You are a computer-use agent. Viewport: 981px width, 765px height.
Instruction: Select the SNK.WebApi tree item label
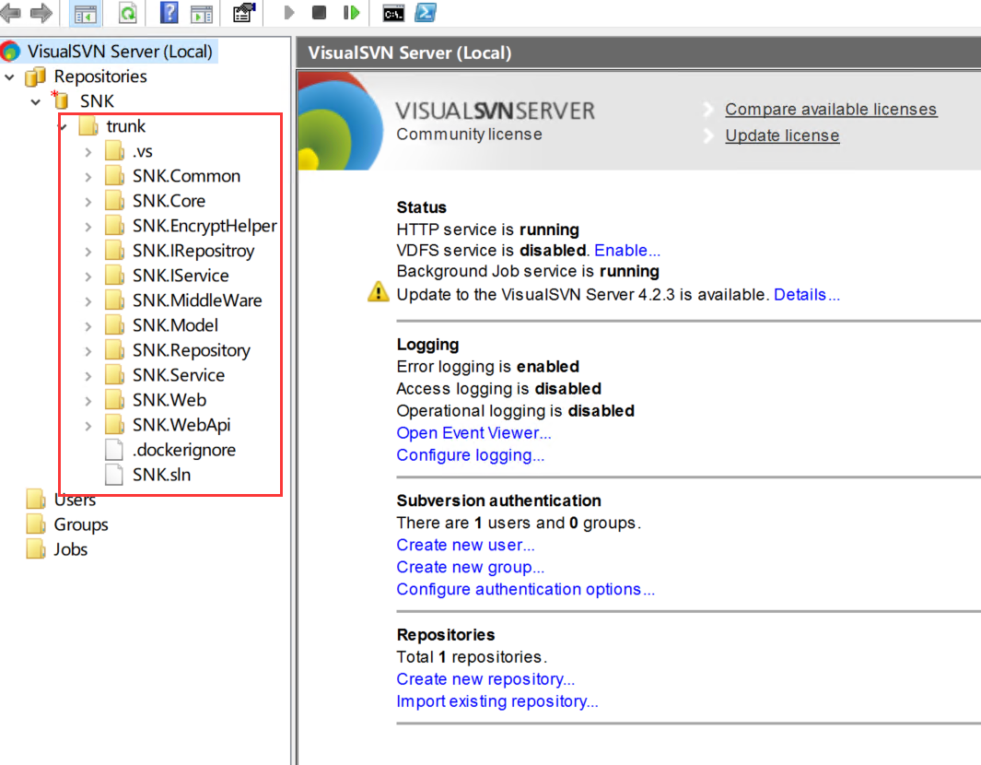[x=181, y=425]
